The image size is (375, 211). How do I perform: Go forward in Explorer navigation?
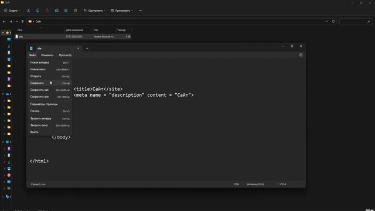[x=11, y=22]
